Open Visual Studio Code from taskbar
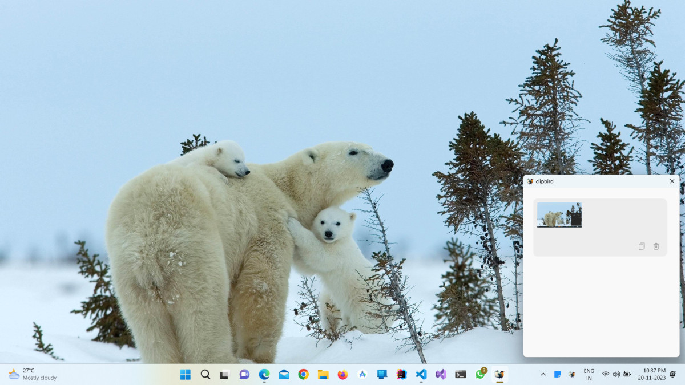The height and width of the screenshot is (385, 685). click(421, 374)
